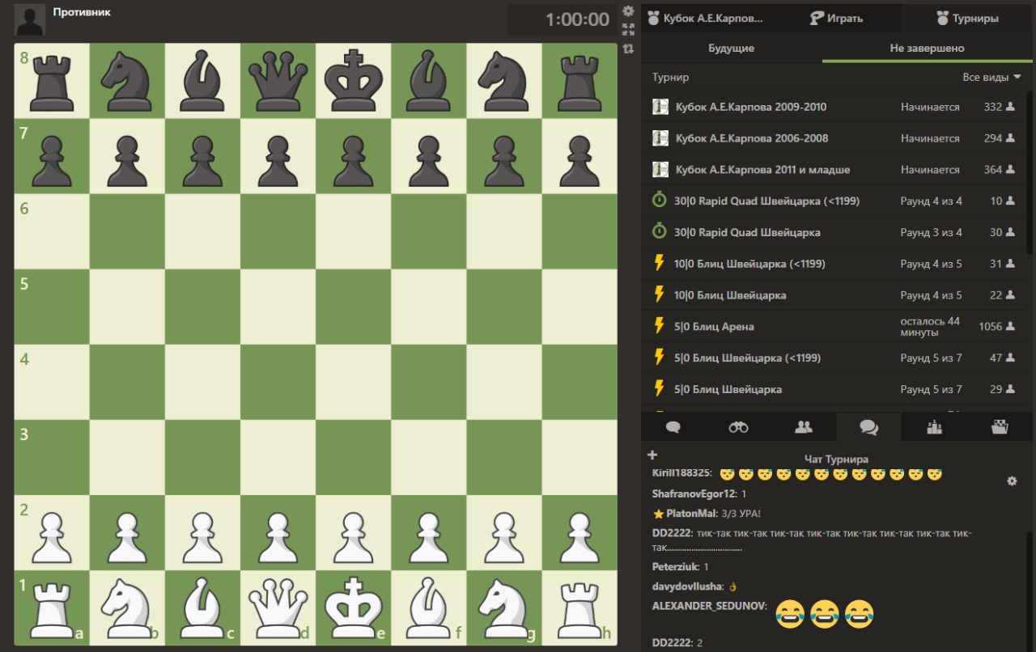Open board settings gear icon
1036x652 pixels.
(x=628, y=11)
